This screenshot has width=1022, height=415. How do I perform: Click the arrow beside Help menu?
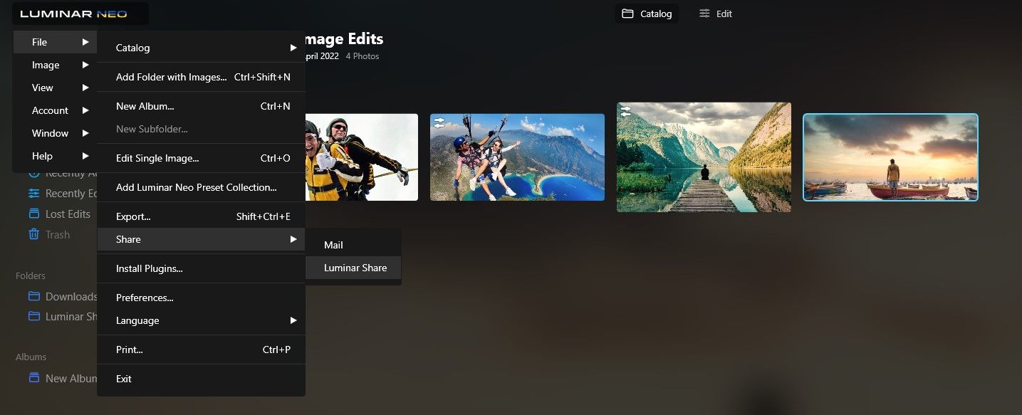[85, 156]
